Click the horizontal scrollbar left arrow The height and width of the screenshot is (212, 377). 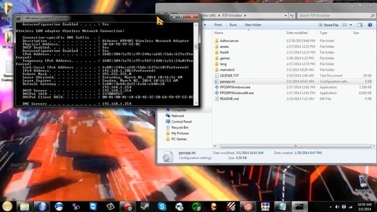[215, 146]
